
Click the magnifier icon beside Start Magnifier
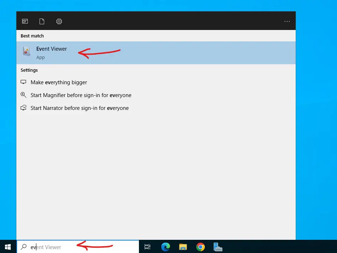(24, 95)
